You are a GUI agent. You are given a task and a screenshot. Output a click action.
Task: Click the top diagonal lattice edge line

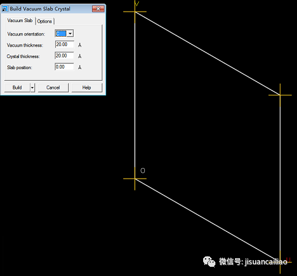pyautogui.click(x=207, y=53)
